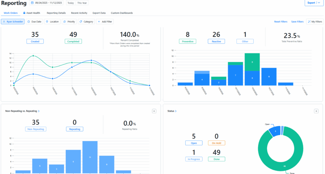The height and width of the screenshot is (174, 325).
Task: Open the Priority filter dropdown
Action: [x=69, y=22]
